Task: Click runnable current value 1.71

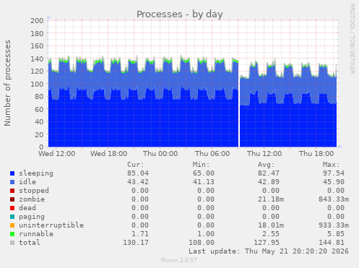Action: 140,234
